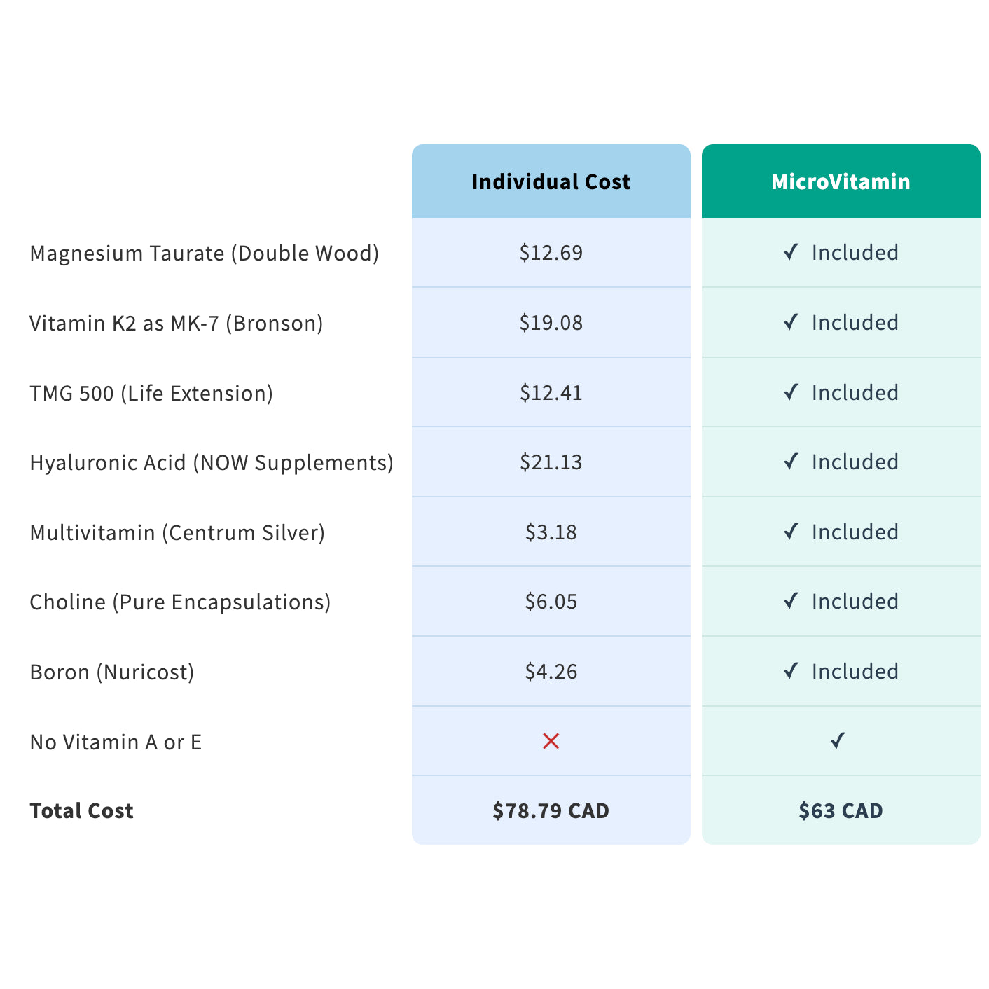
Task: Click the $21.13 Hyaluronic Acid price
Action: tap(551, 462)
